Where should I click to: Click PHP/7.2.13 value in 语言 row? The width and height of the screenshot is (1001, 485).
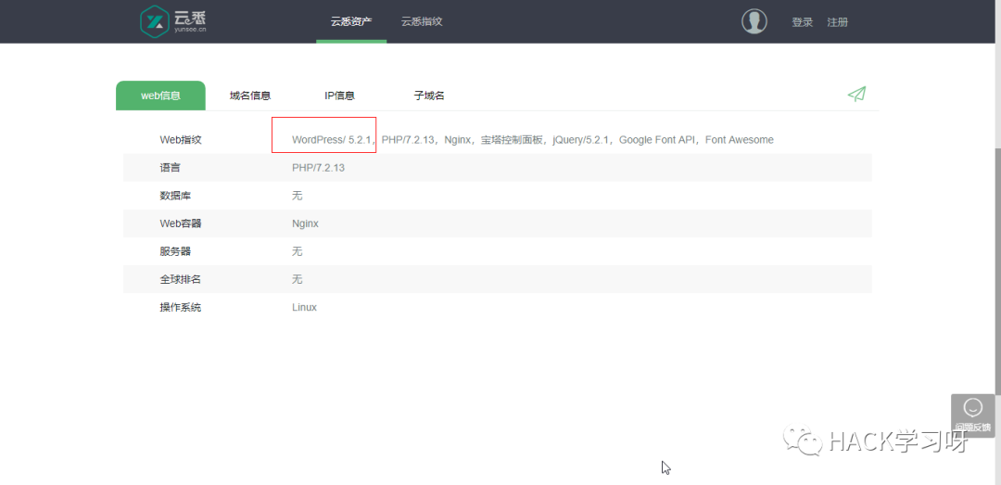click(x=319, y=168)
